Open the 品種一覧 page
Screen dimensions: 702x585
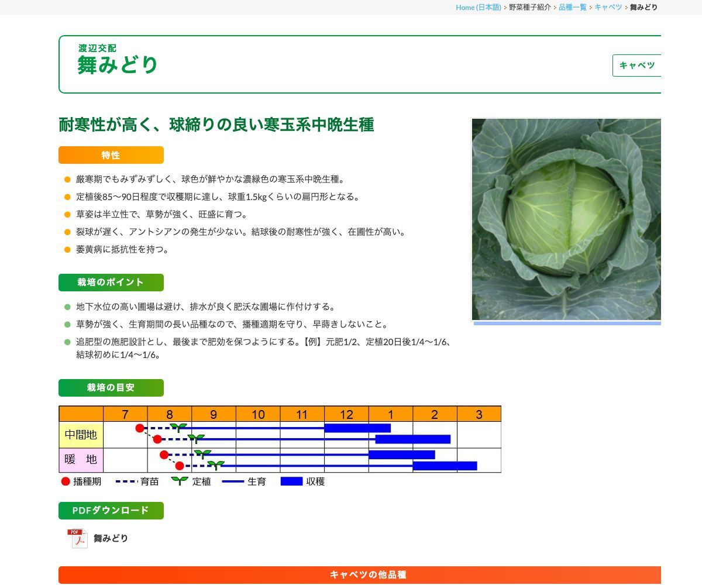tap(571, 7)
